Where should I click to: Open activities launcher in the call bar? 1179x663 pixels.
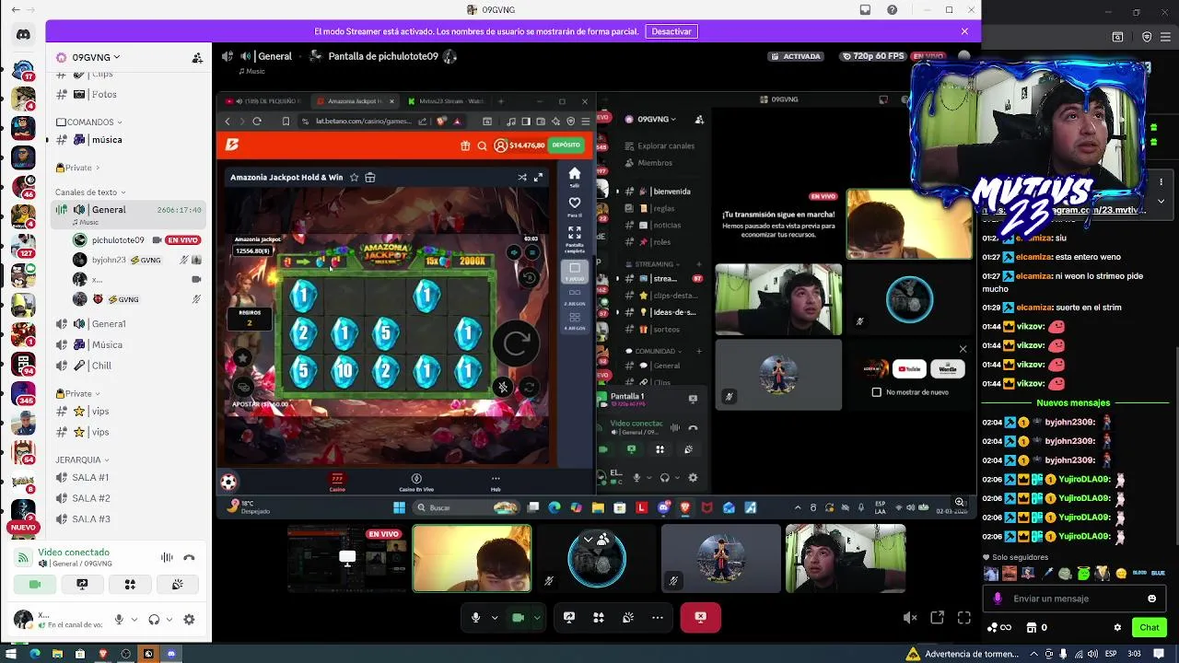point(598,618)
